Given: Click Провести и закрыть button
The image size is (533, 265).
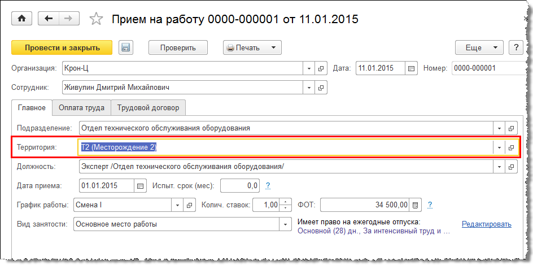Looking at the screenshot, I should [62, 47].
